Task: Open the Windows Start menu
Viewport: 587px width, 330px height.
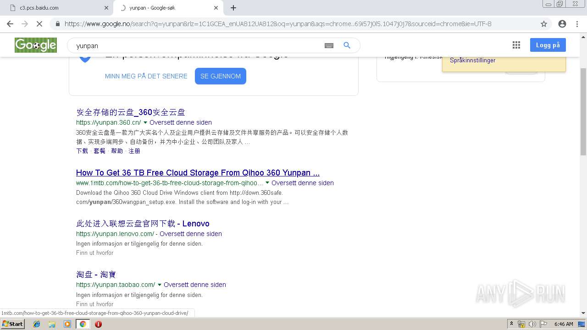Action: [12, 324]
